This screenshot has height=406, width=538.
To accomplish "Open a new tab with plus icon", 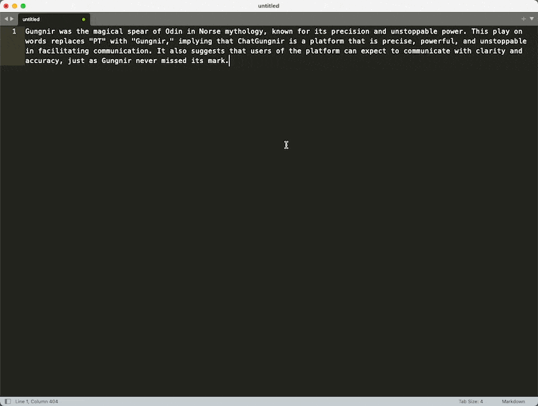I will (523, 19).
